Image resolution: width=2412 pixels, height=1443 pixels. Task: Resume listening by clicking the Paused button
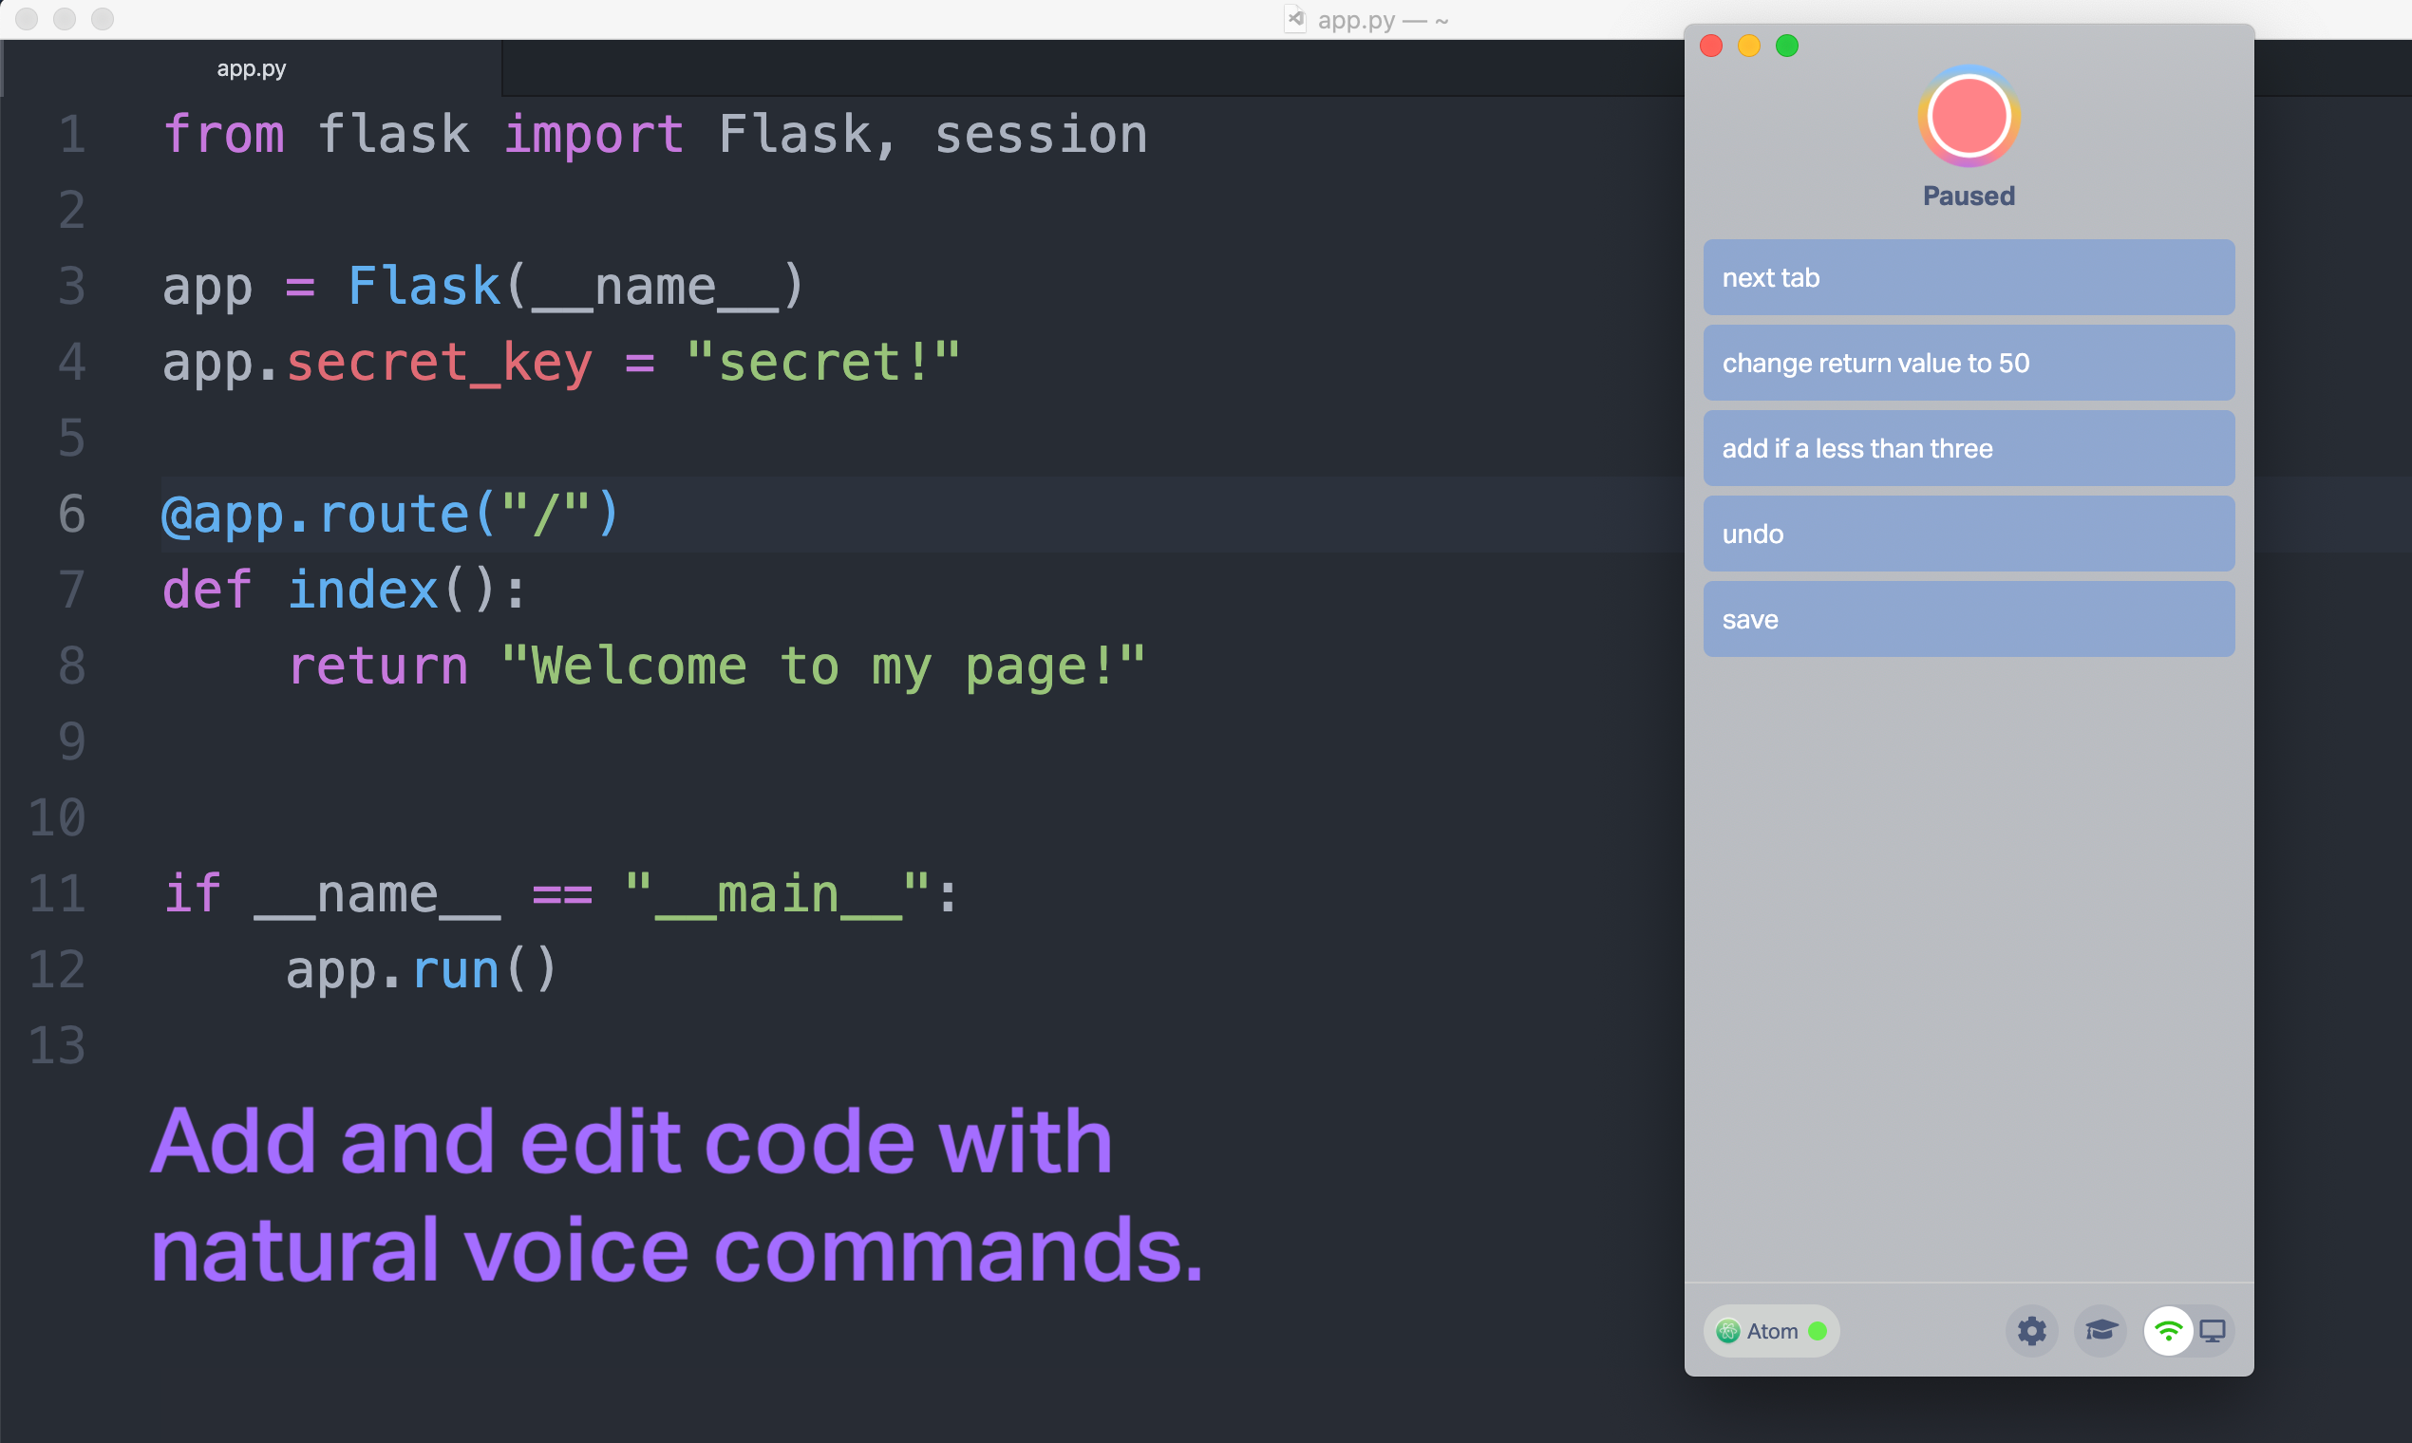[x=1968, y=196]
